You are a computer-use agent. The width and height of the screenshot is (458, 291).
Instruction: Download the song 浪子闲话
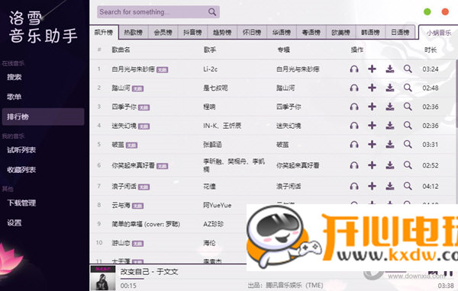[x=389, y=186]
